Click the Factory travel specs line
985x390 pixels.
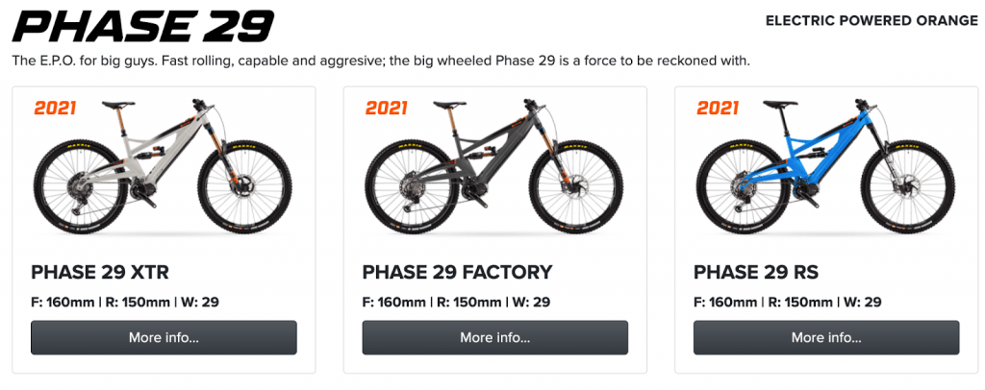456,303
